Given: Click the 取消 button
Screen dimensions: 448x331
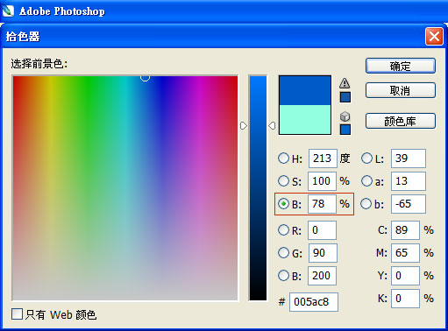Looking at the screenshot, I should pyautogui.click(x=401, y=90).
